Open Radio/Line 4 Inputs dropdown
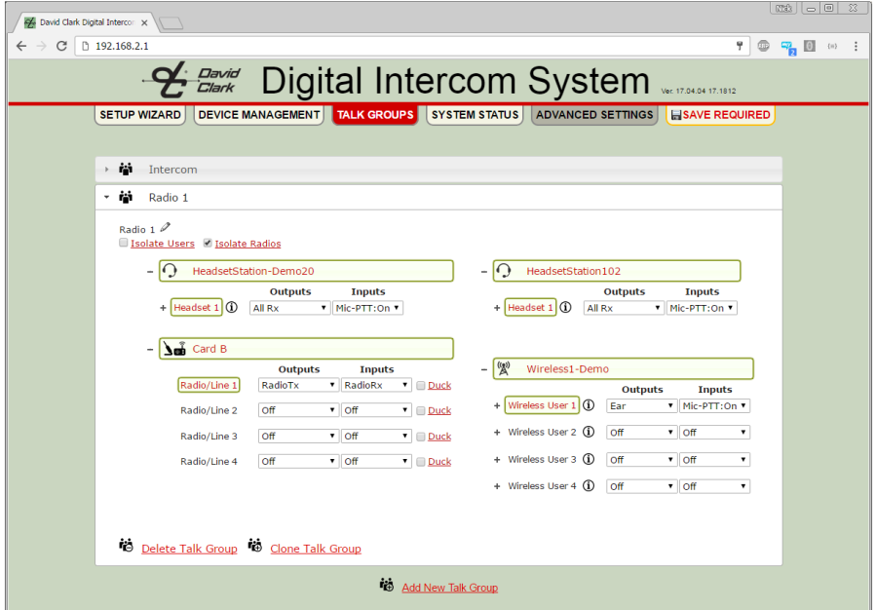This screenshot has width=876, height=610. 376,462
